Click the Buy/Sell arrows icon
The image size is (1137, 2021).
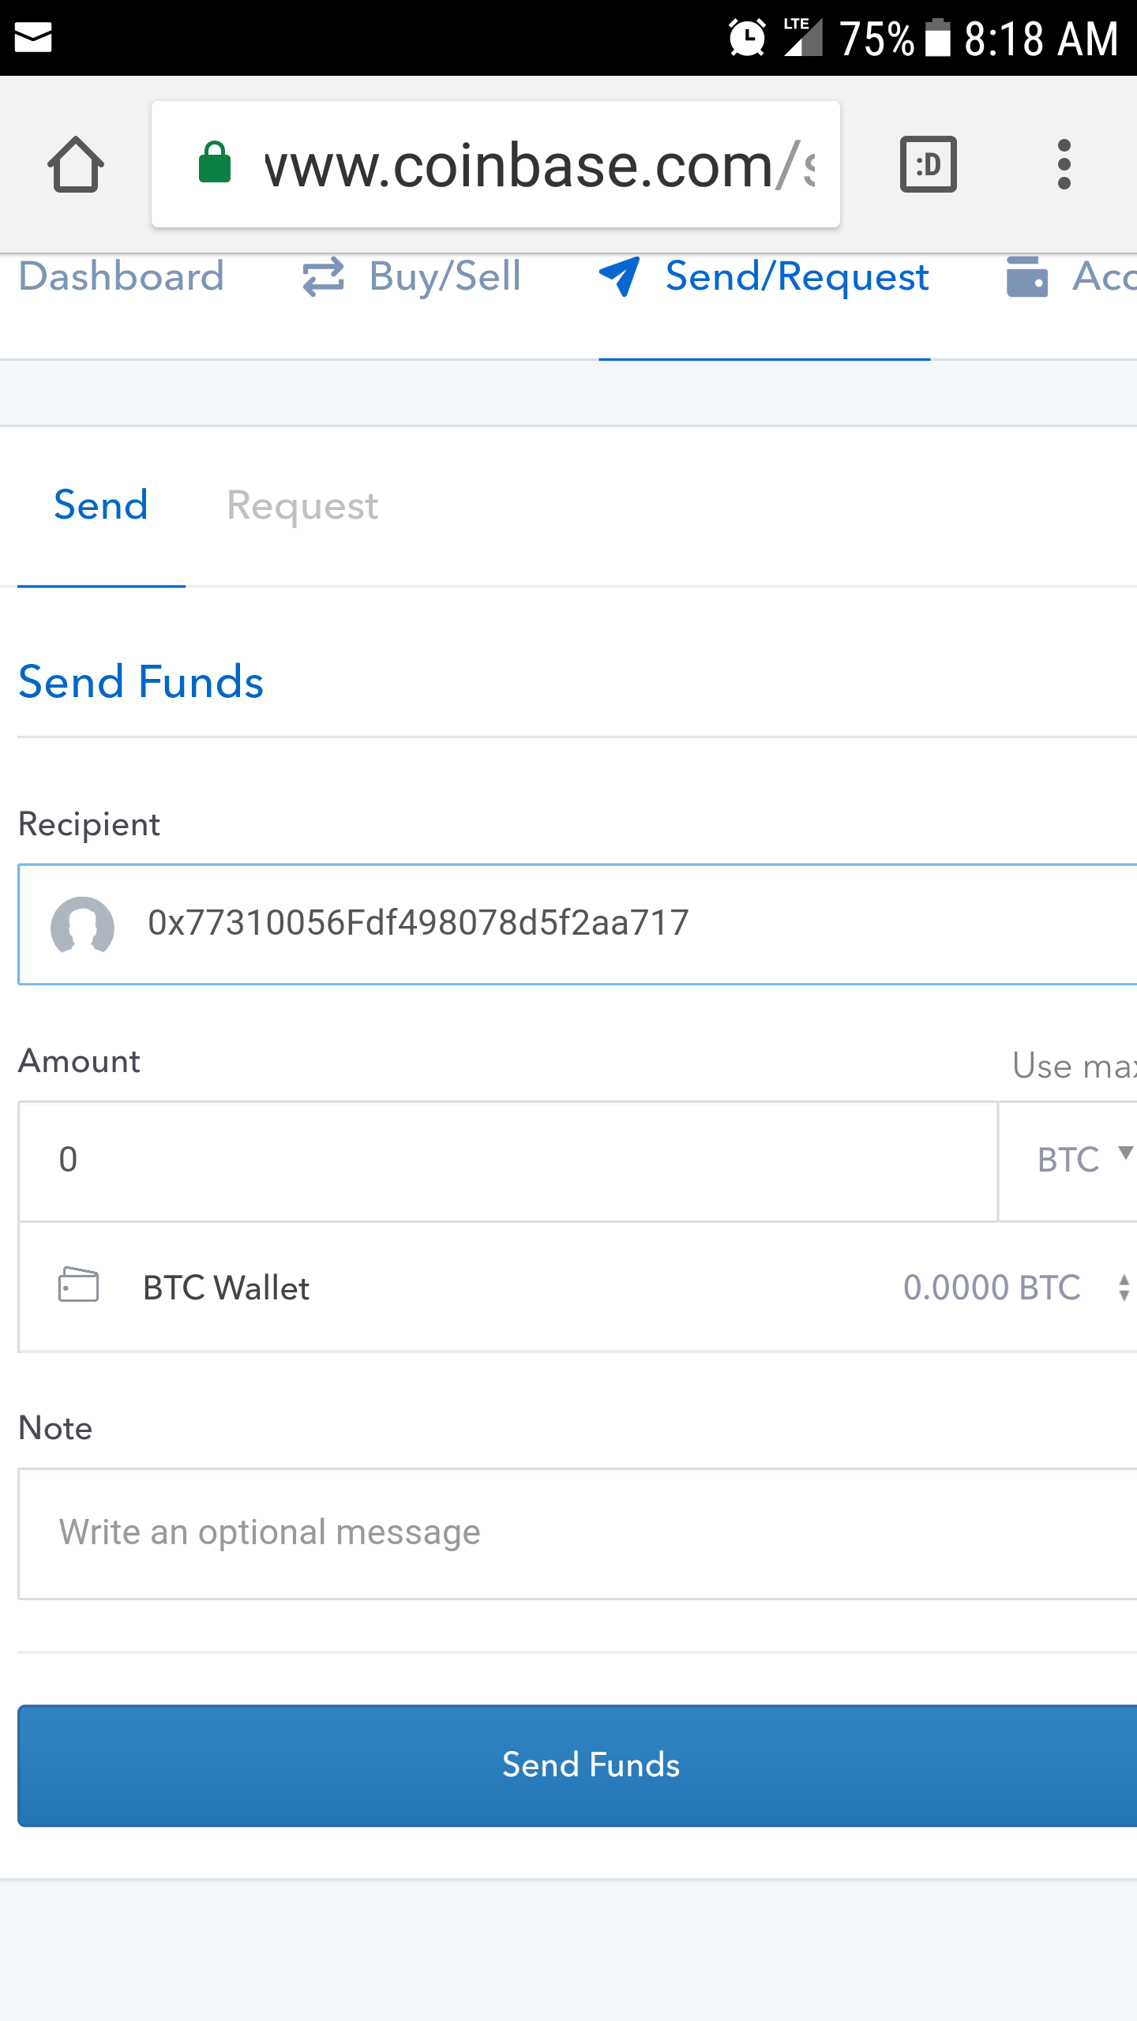pyautogui.click(x=323, y=277)
